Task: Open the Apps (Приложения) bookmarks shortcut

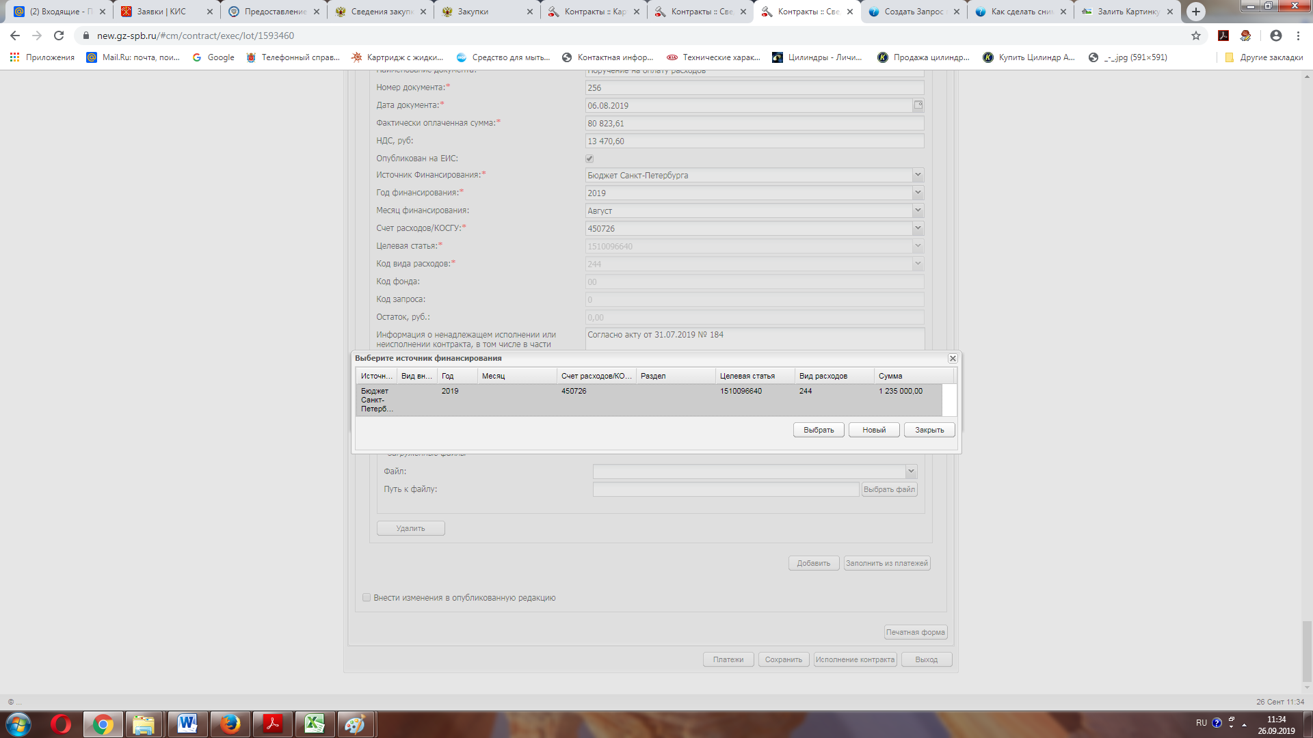Action: [x=42, y=57]
